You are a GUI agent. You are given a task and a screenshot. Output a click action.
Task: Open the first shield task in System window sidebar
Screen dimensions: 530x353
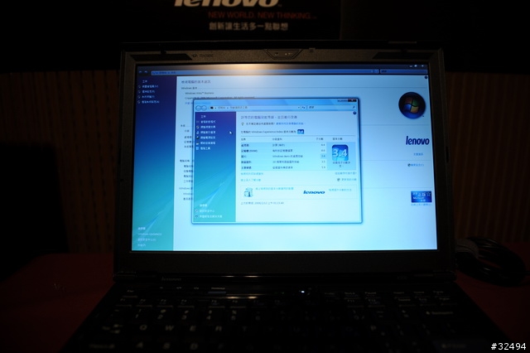click(x=148, y=86)
